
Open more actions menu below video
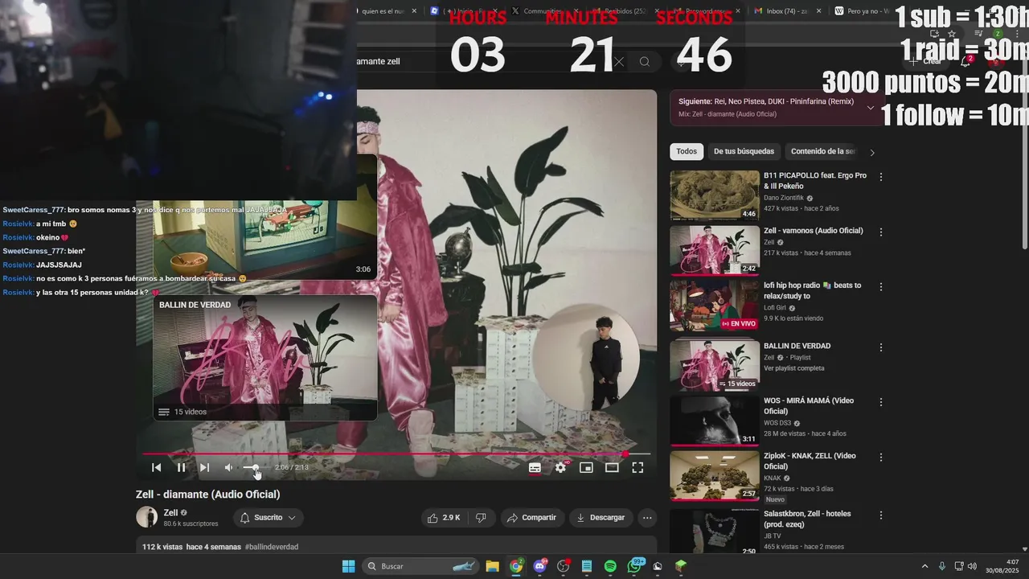click(x=647, y=518)
